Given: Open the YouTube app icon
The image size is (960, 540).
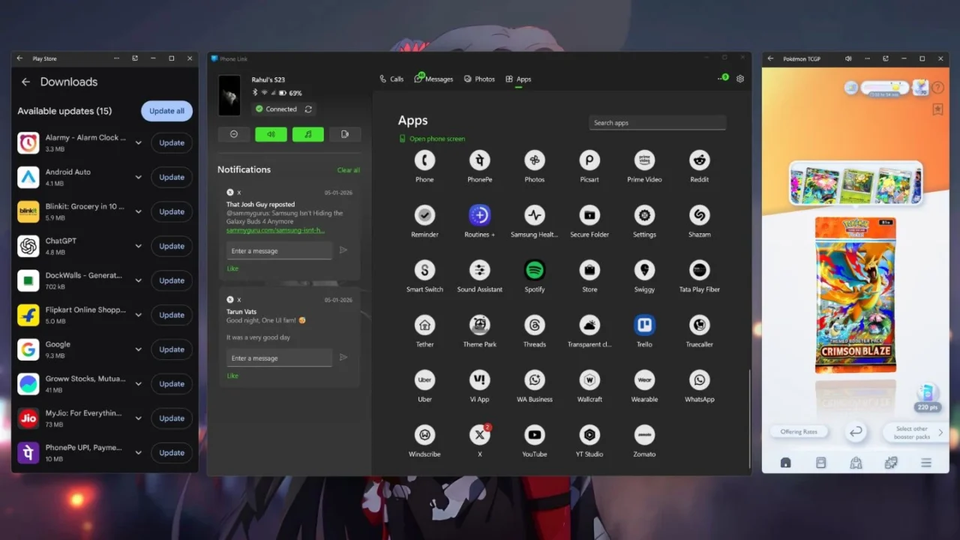Looking at the screenshot, I should 534,435.
